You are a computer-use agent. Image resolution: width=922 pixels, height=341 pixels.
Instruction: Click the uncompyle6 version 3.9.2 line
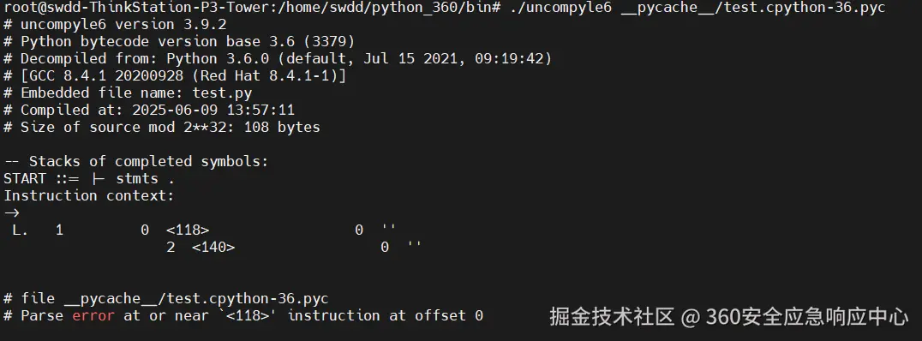(x=115, y=25)
